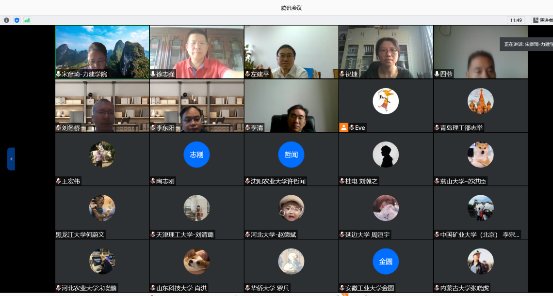Select the video tile of 祝捷
Image resolution: width=553 pixels, height=296 pixels.
tap(386, 51)
